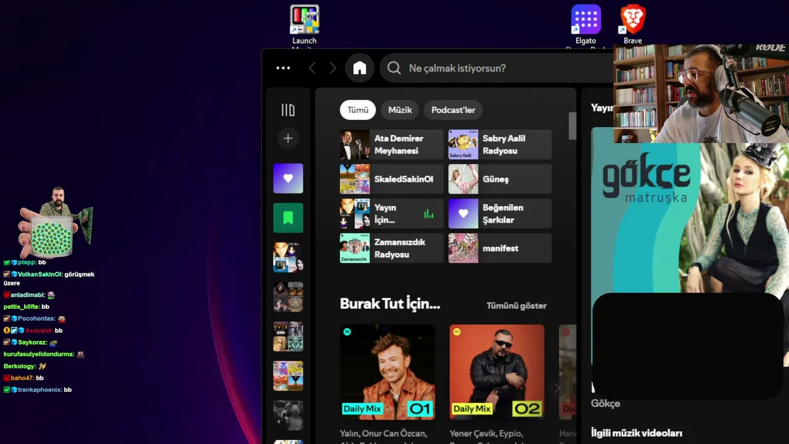Image resolution: width=789 pixels, height=444 pixels.
Task: Open the Launch Monitor desktop shortcut
Action: click(305, 26)
